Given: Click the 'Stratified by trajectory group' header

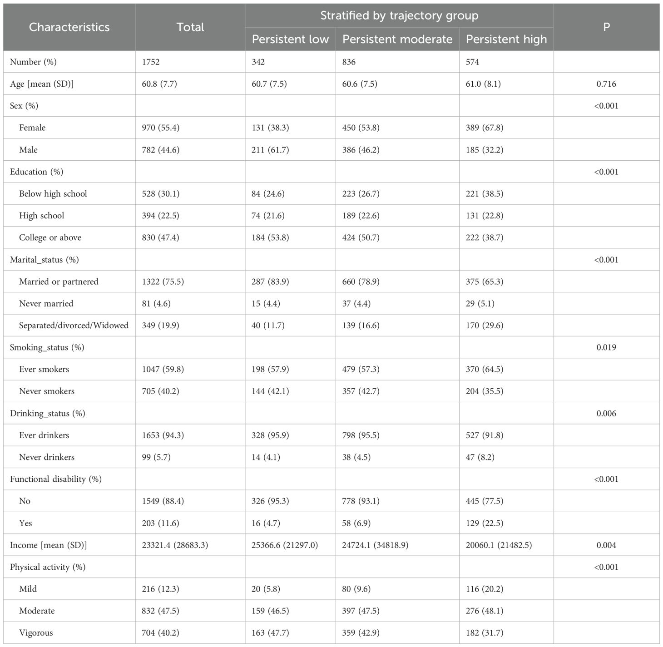Looking at the screenshot, I should click(399, 15).
